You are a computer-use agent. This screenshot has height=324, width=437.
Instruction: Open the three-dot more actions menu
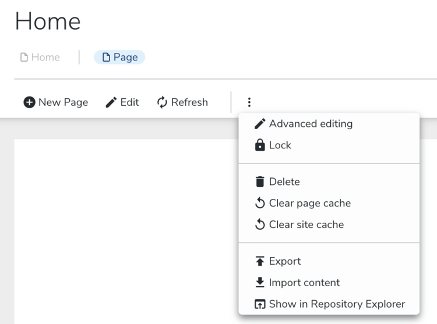(249, 102)
